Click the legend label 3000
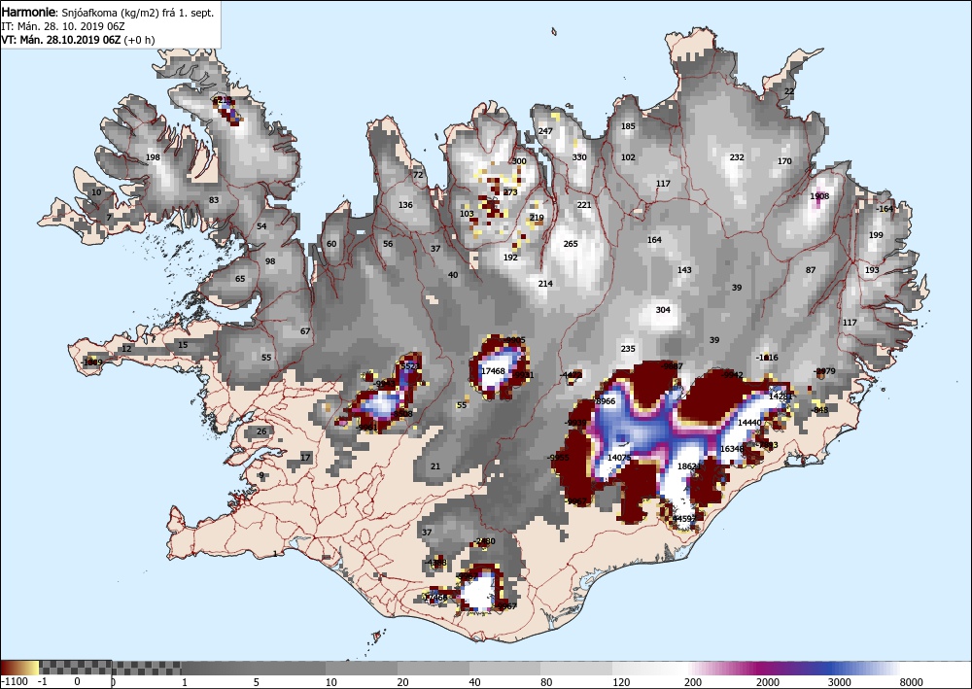Screen dimensions: 972x689 pos(840,682)
